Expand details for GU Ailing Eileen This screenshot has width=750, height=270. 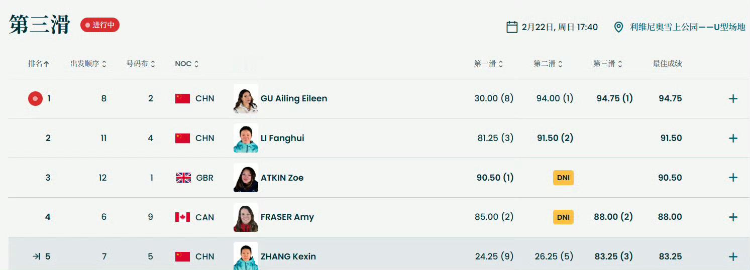coord(733,99)
